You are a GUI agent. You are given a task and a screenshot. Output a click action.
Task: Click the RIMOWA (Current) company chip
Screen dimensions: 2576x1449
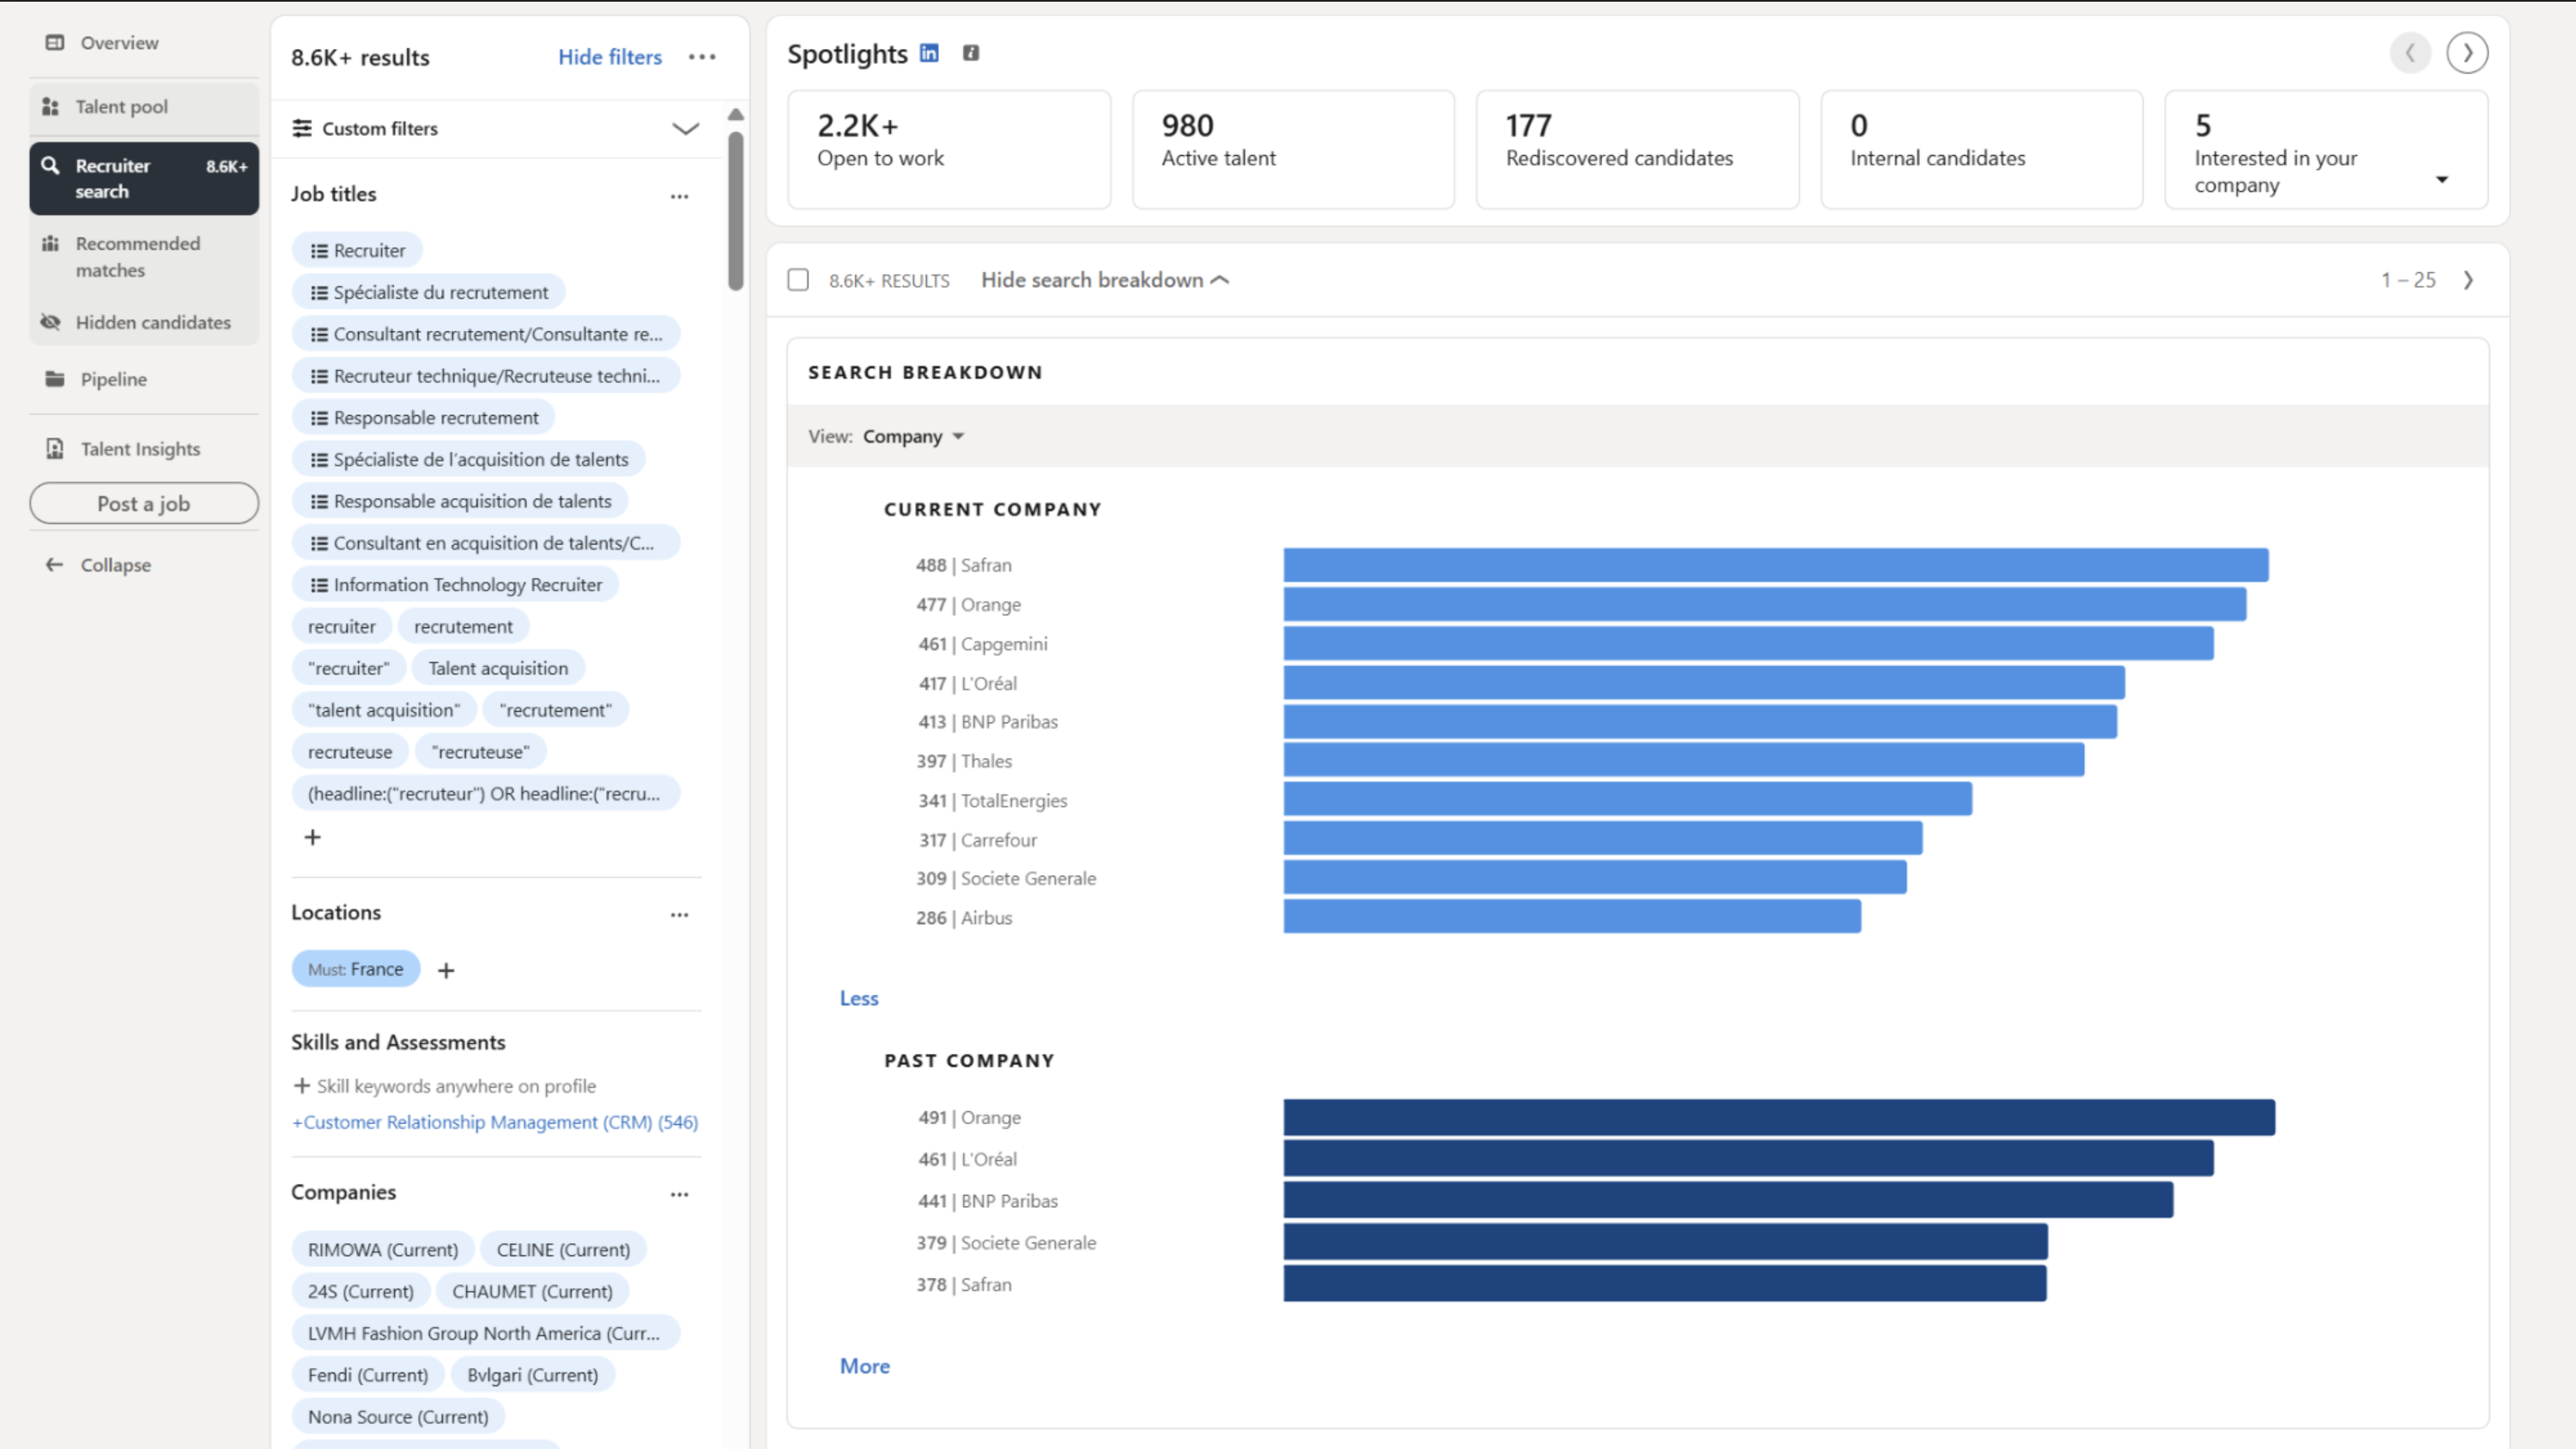pos(382,1250)
